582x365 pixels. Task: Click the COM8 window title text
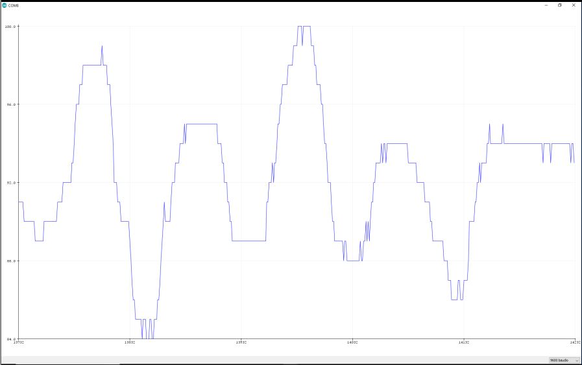click(13, 5)
